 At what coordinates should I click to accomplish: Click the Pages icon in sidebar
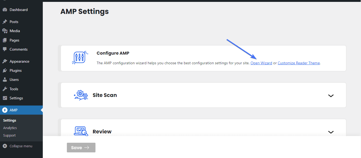[x=5, y=40]
